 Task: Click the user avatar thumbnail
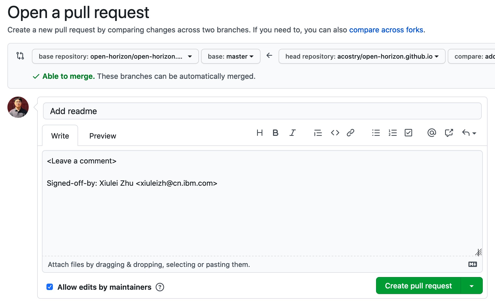tap(18, 107)
